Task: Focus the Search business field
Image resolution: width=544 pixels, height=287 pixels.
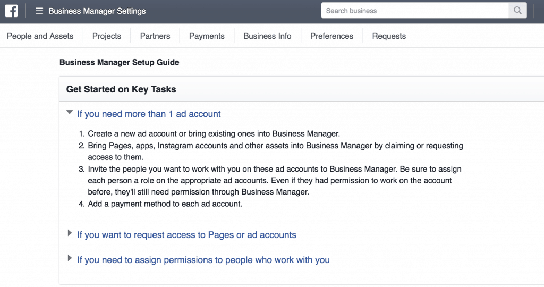Action: [x=415, y=11]
